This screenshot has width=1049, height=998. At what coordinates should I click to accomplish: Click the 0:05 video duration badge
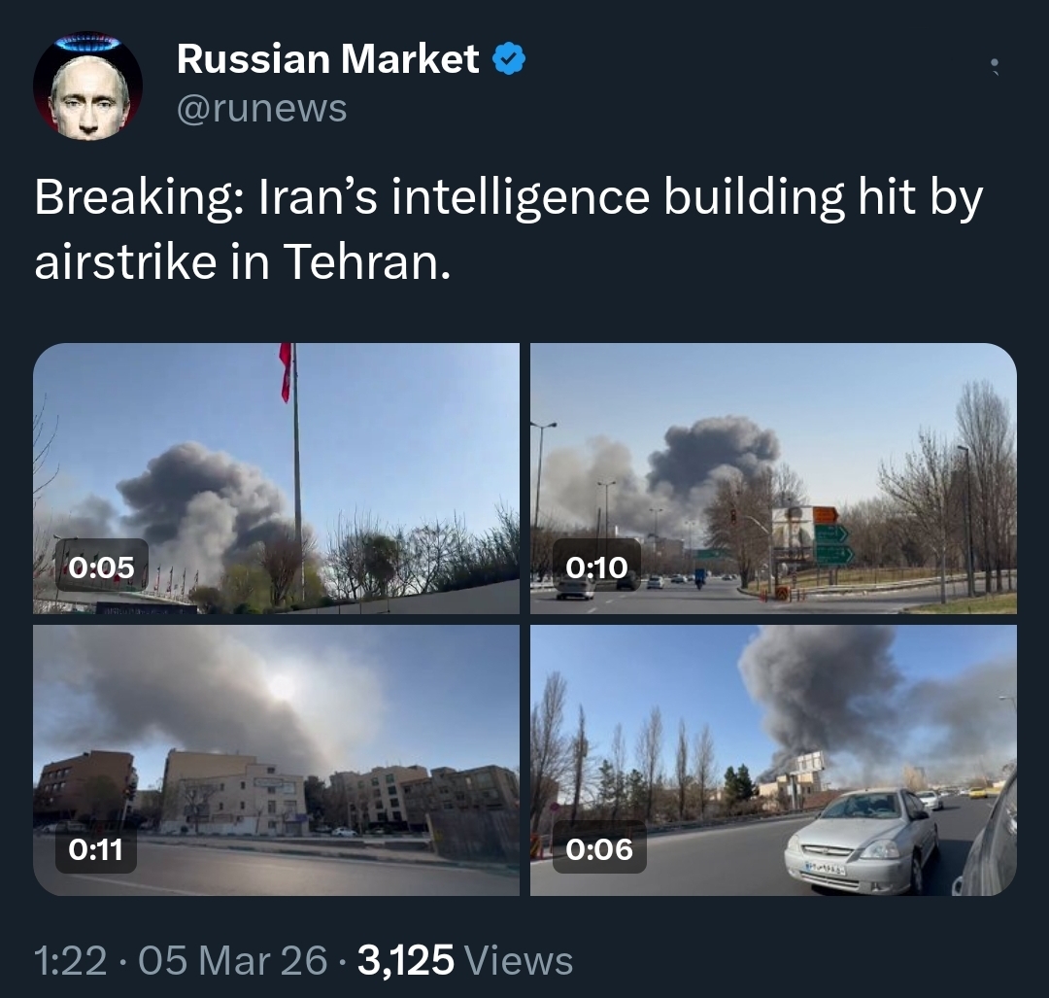click(x=102, y=567)
